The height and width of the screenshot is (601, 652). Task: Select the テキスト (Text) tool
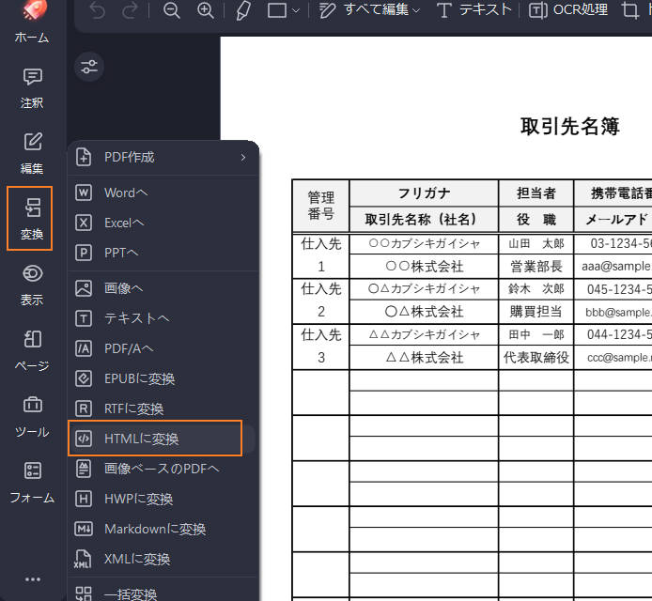point(474,10)
